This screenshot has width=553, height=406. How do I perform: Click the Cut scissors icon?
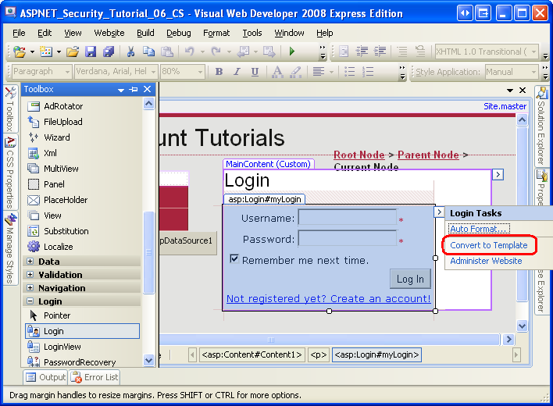(131, 52)
